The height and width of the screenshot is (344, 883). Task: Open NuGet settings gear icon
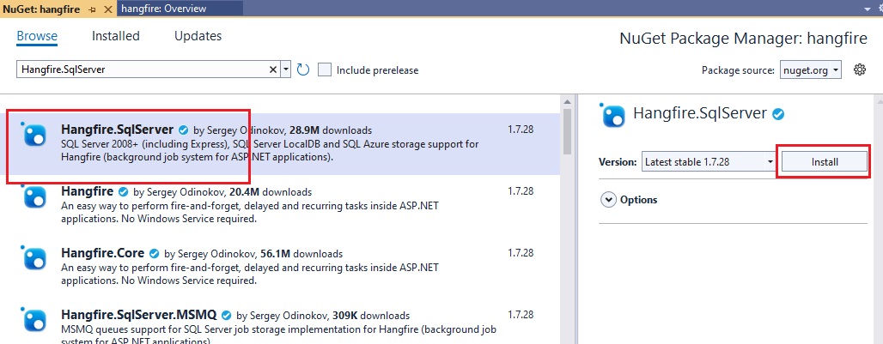(x=859, y=69)
